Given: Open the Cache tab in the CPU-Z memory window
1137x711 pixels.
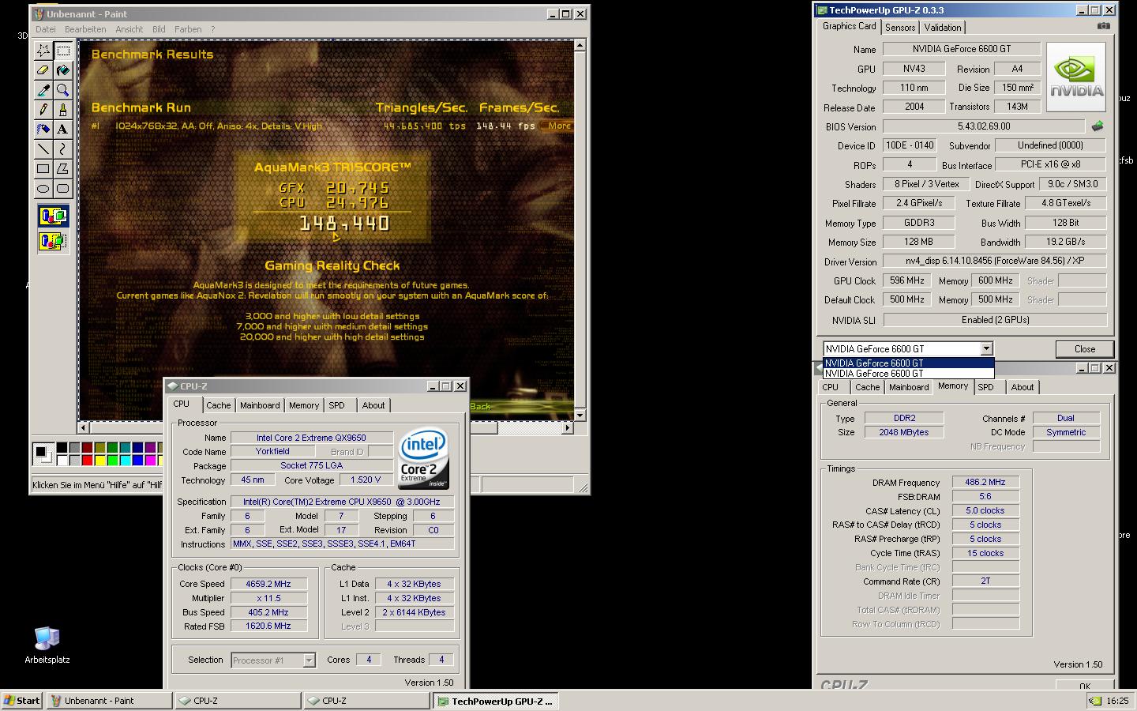Looking at the screenshot, I should [x=867, y=387].
